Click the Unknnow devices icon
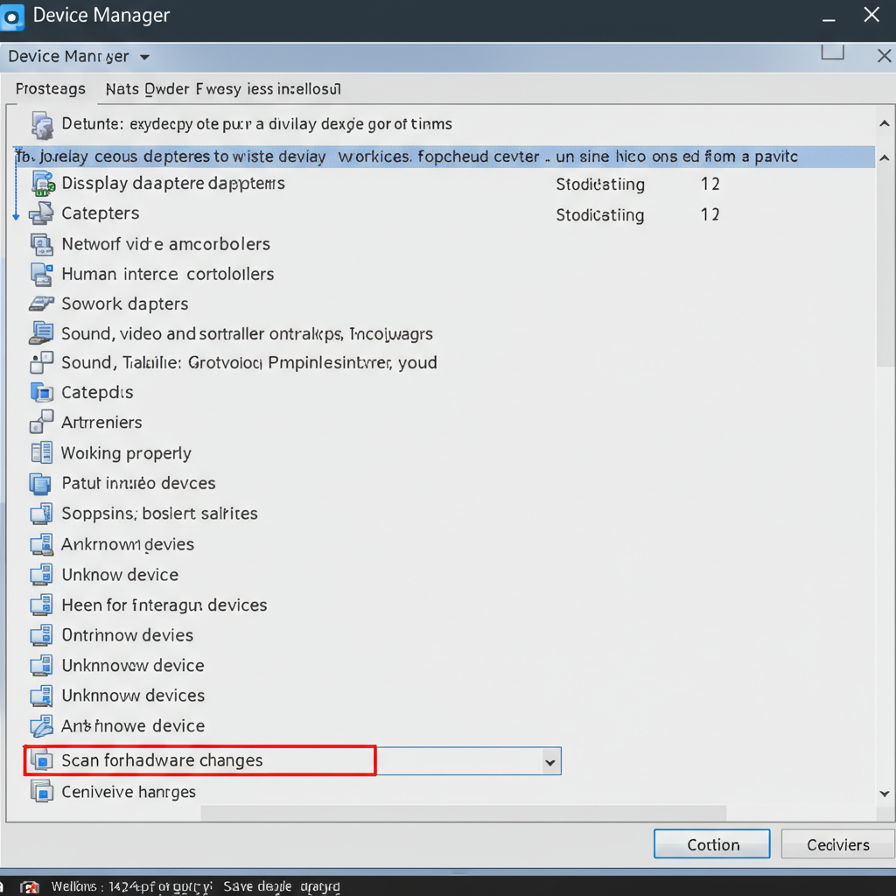This screenshot has height=896, width=896. point(41,696)
